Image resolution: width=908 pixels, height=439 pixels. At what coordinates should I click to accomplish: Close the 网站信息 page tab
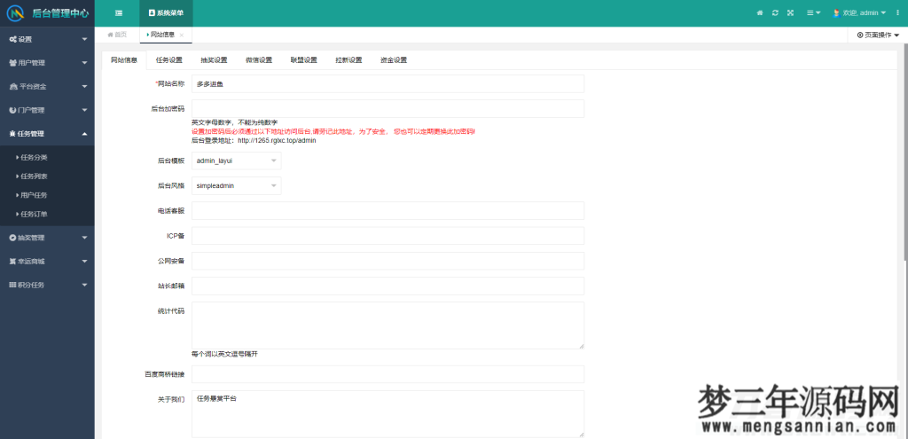182,35
